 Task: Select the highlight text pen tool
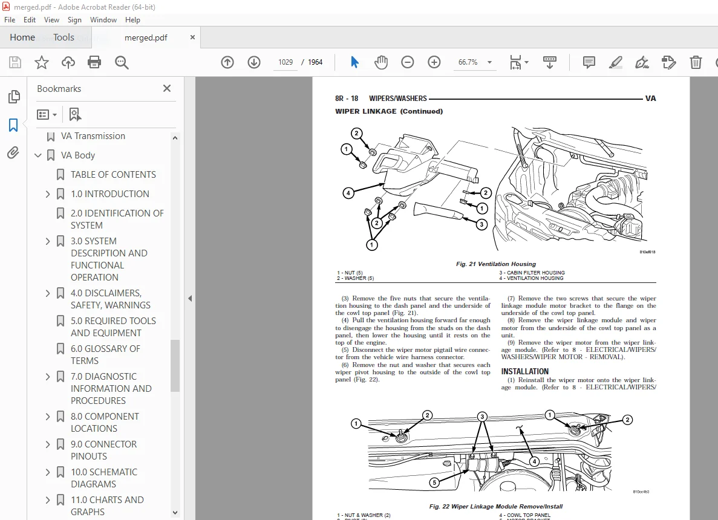tap(615, 62)
